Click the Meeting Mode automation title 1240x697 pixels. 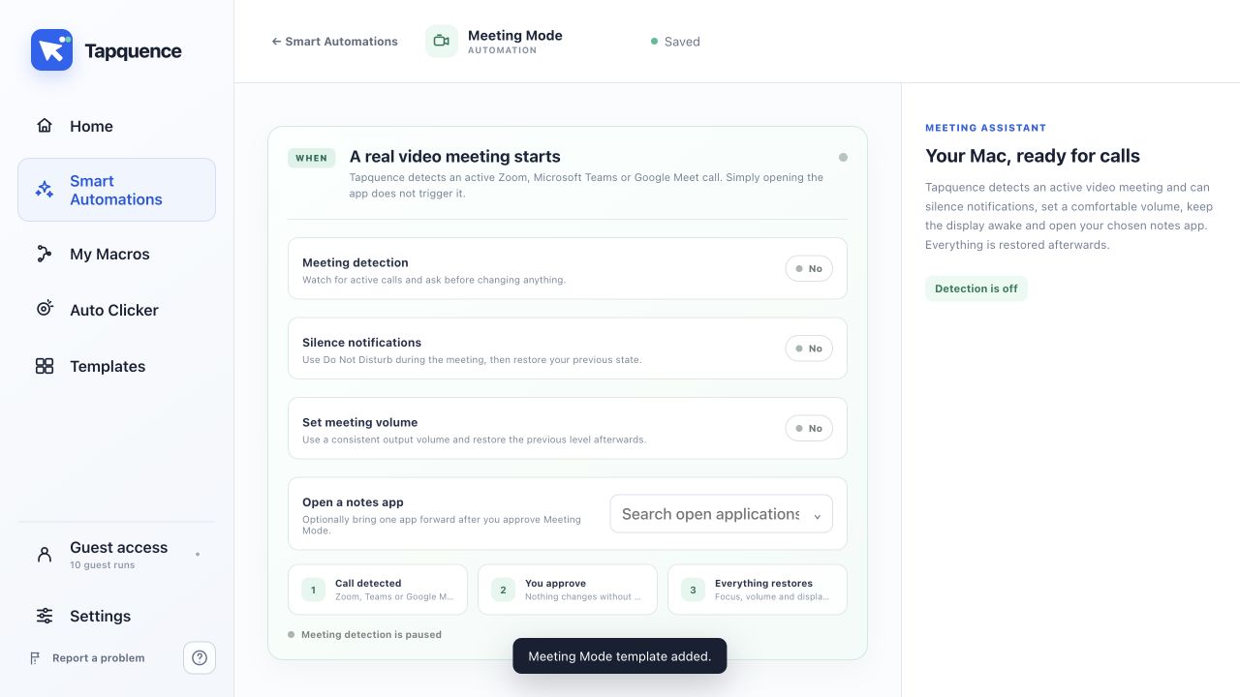[x=515, y=36]
